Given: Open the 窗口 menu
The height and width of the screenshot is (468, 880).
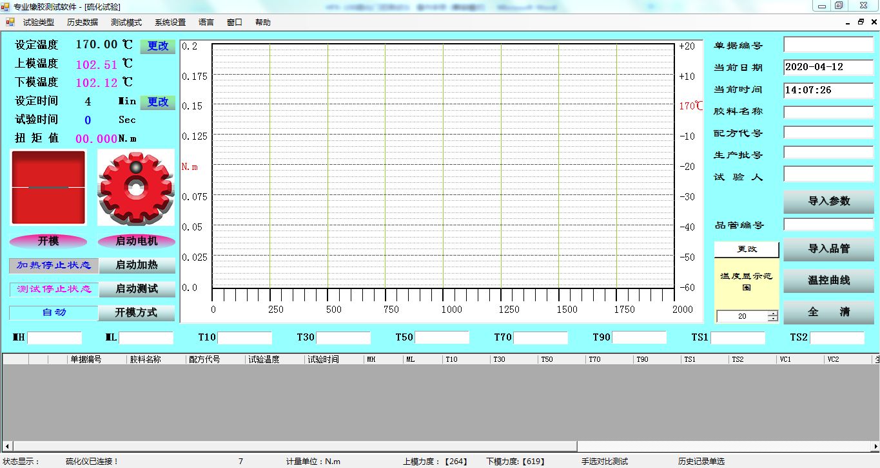Looking at the screenshot, I should [x=235, y=22].
